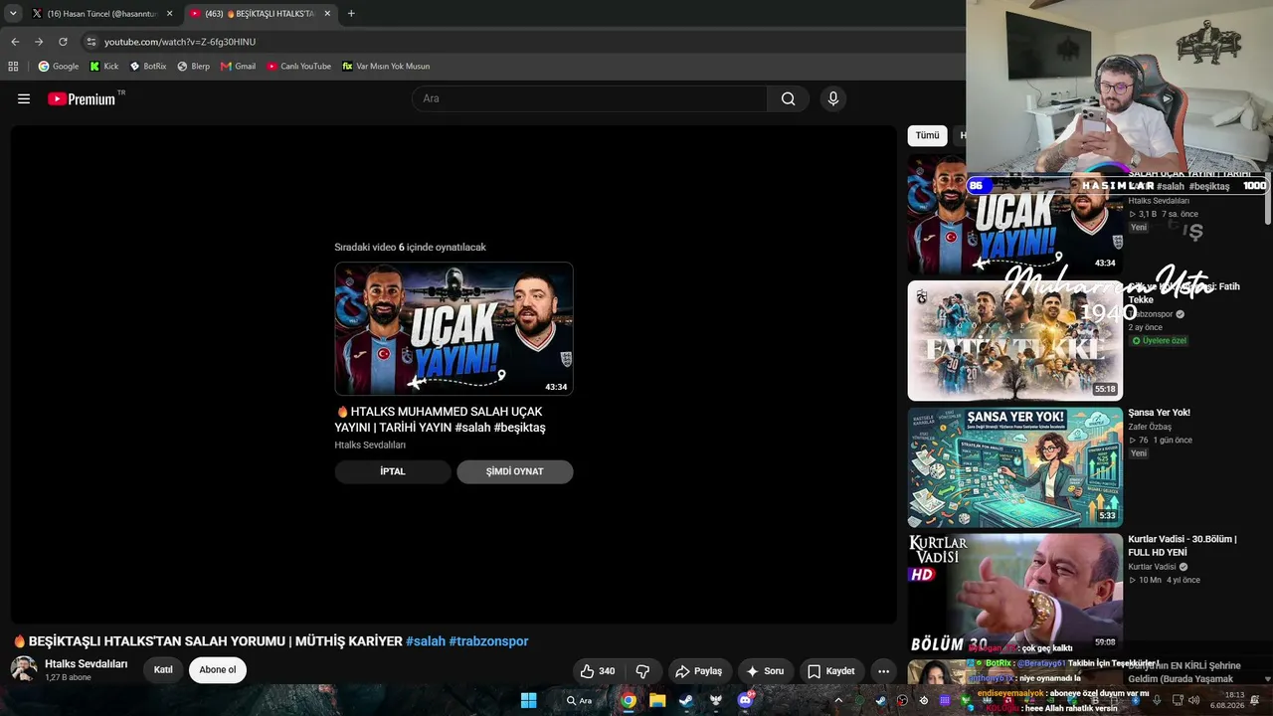Open the Htalks Sevdalıları channel name

coord(87,664)
